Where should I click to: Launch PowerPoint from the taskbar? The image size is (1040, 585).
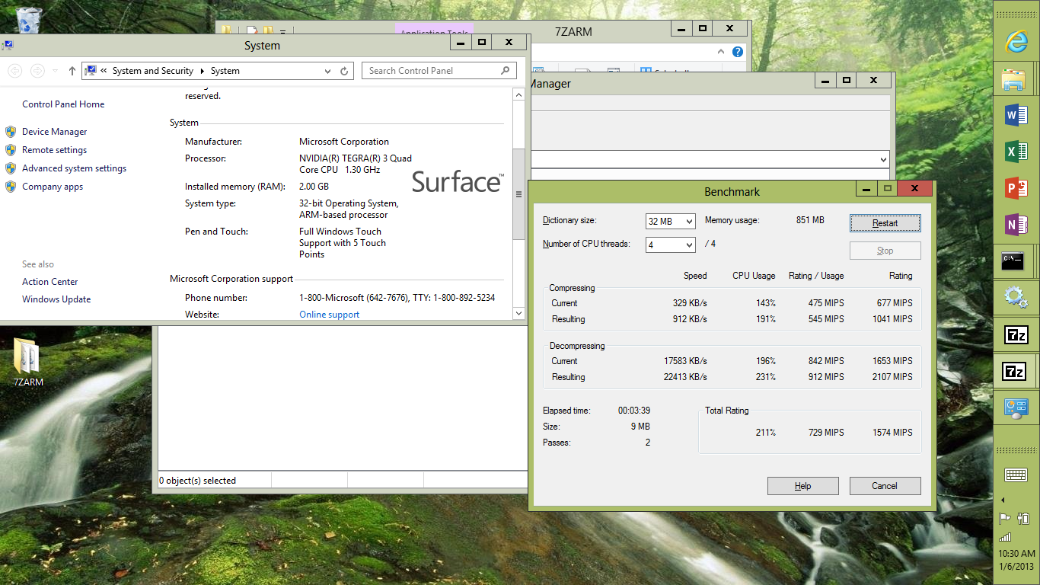pos(1016,188)
